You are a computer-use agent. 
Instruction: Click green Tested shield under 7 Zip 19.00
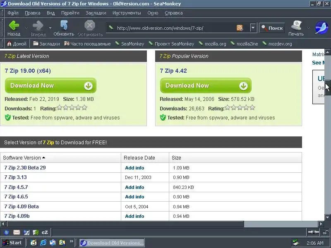(8, 117)
